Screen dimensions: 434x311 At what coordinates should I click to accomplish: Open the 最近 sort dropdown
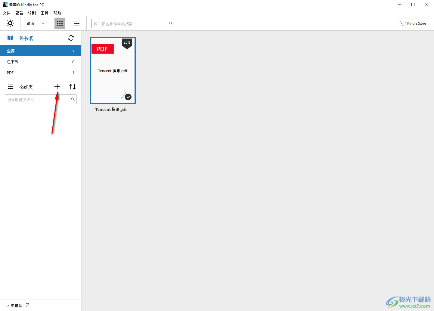(36, 23)
